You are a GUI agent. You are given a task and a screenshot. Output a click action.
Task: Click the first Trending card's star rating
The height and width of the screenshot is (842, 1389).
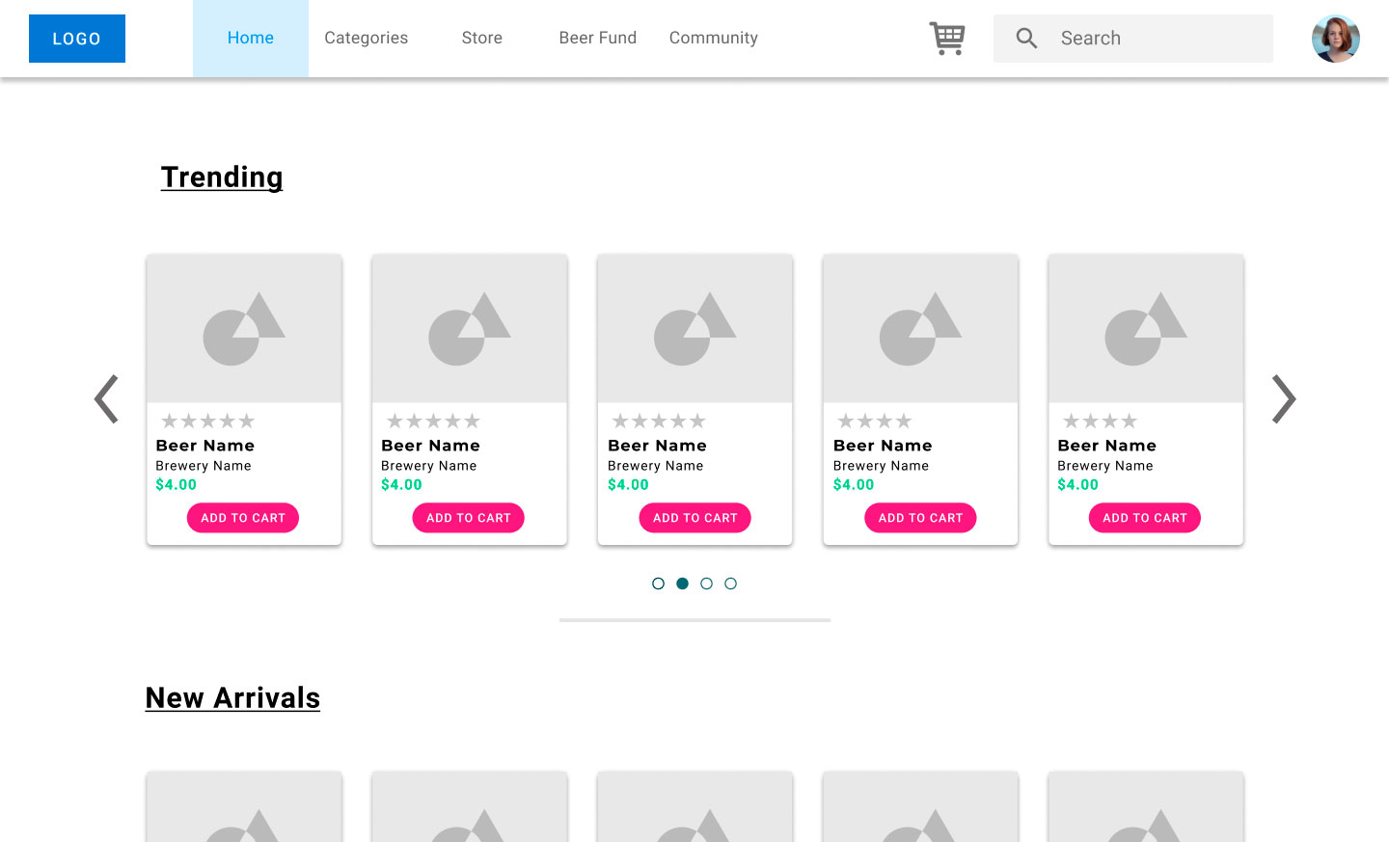click(x=207, y=421)
